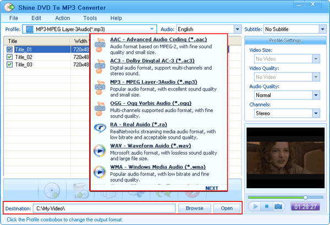Expand the Profile dropdown arrow
The height and width of the screenshot is (225, 330).
(x=152, y=29)
